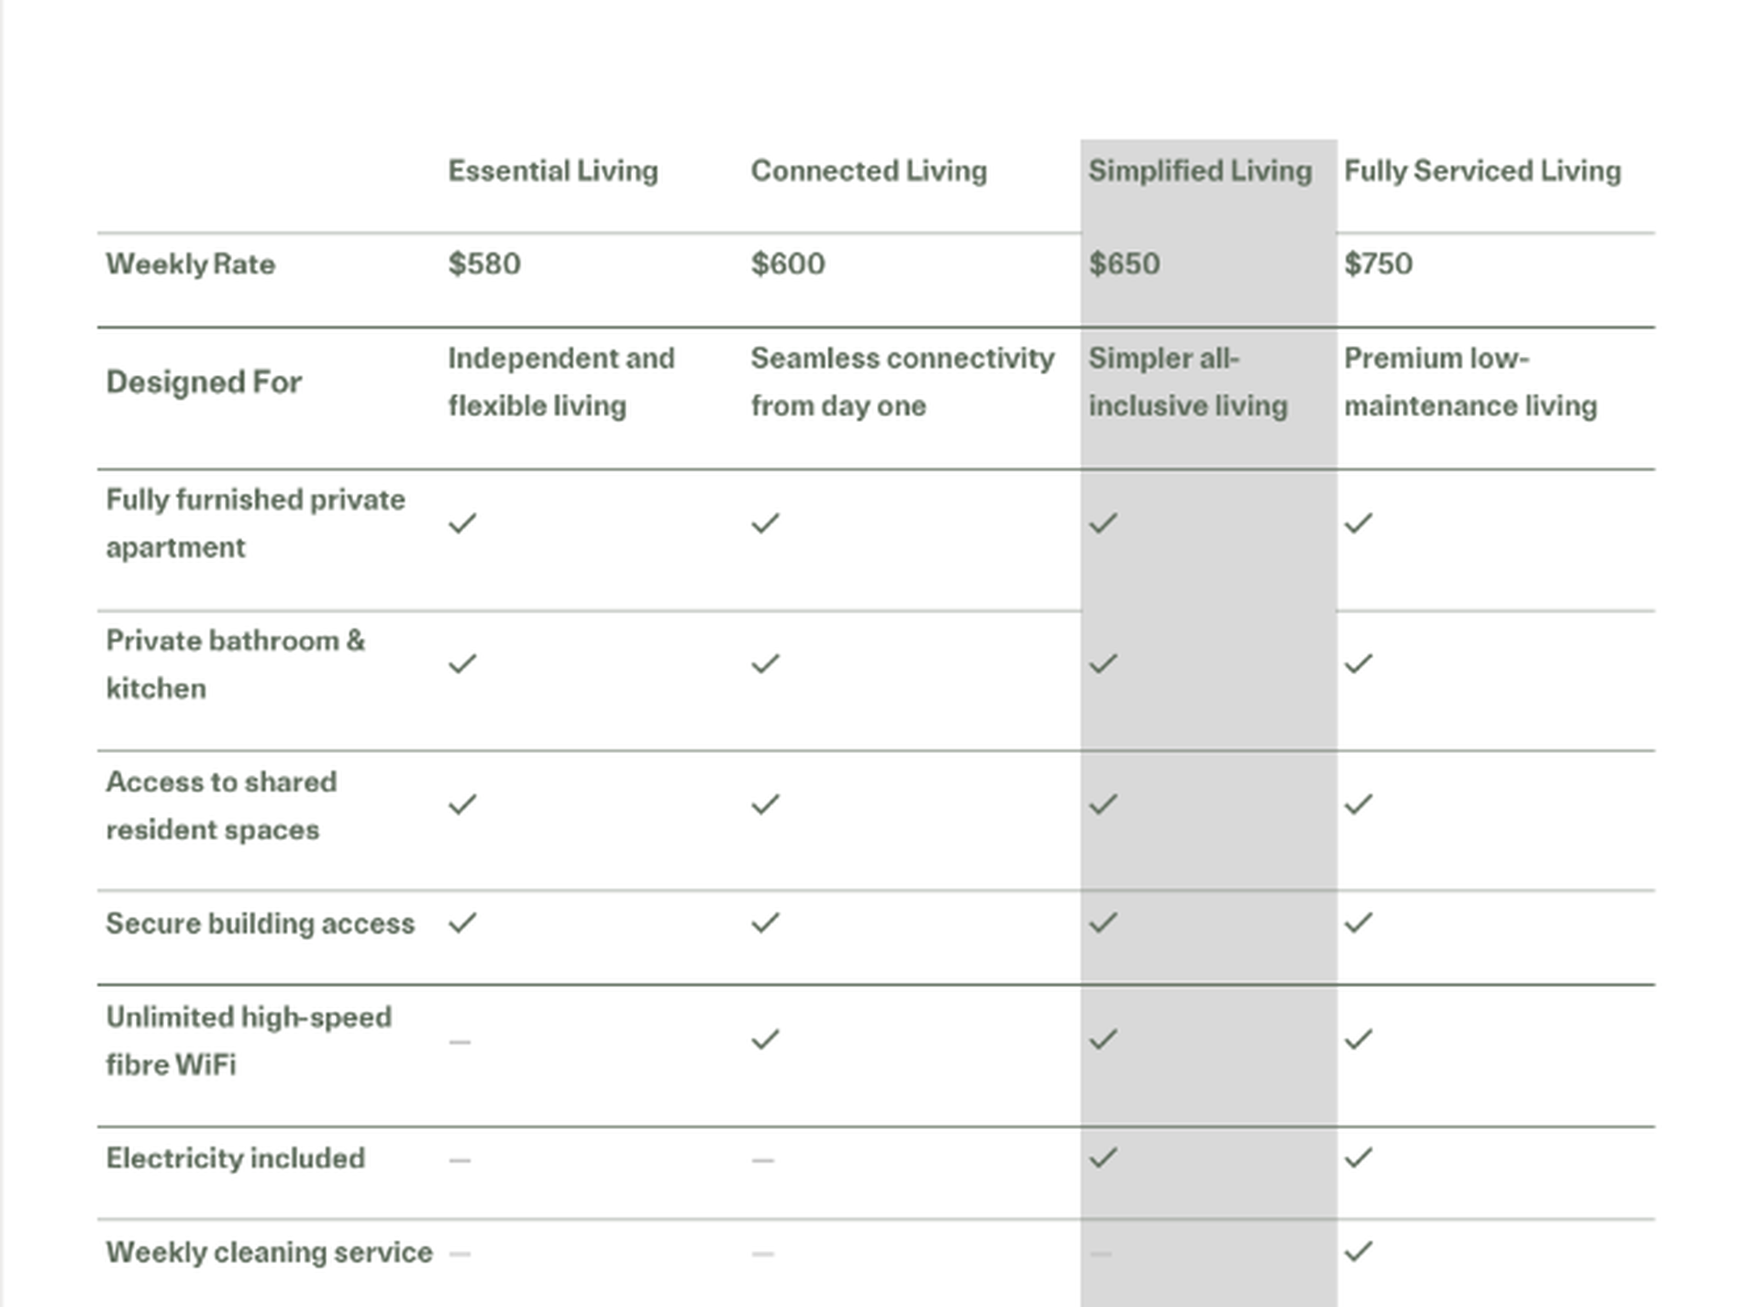Select the $650 price in highlighted column
This screenshot has height=1307, width=1743.
click(1124, 264)
